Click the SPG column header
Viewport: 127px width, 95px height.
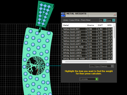(x=110, y=25)
